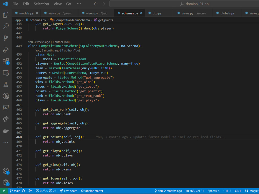Go back with the left arrow
The height and width of the screenshot is (194, 259).
[x=96, y=4]
